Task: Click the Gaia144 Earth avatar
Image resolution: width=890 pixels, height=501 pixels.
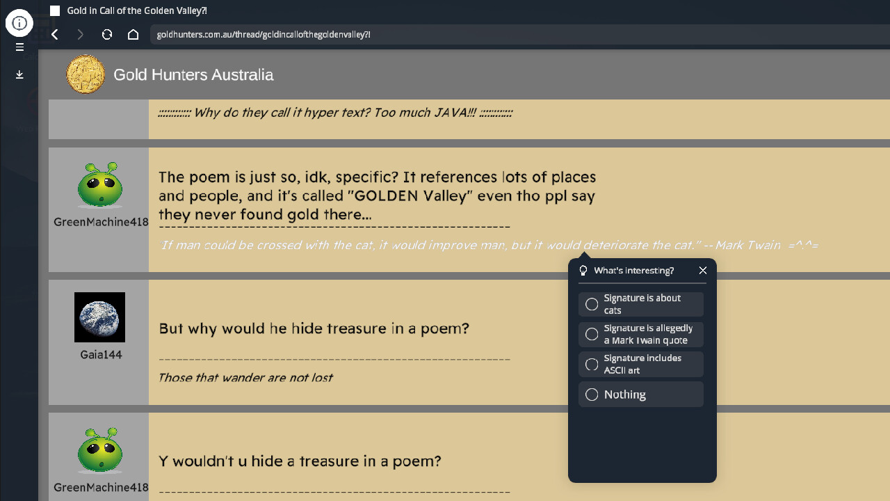Action: (99, 317)
